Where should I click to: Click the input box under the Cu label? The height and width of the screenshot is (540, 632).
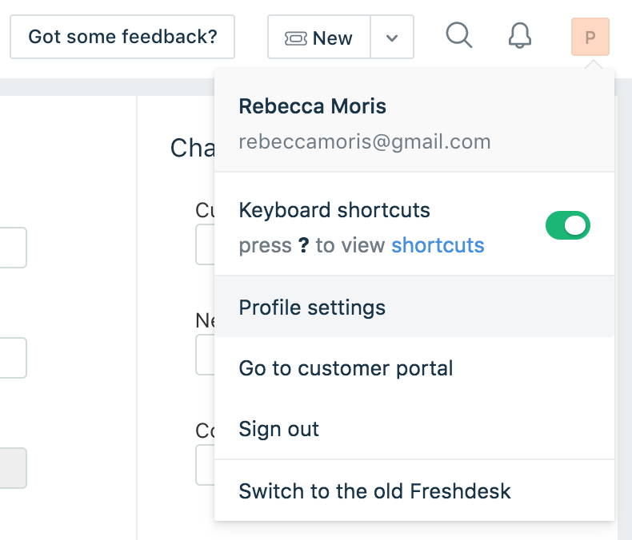click(x=205, y=244)
